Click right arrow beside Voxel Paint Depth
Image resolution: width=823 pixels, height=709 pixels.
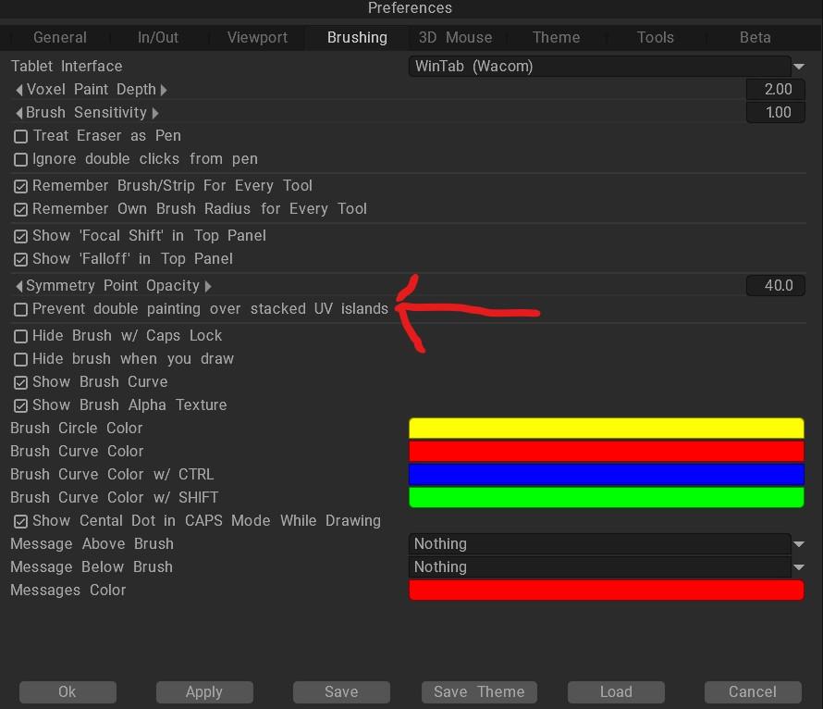164,90
